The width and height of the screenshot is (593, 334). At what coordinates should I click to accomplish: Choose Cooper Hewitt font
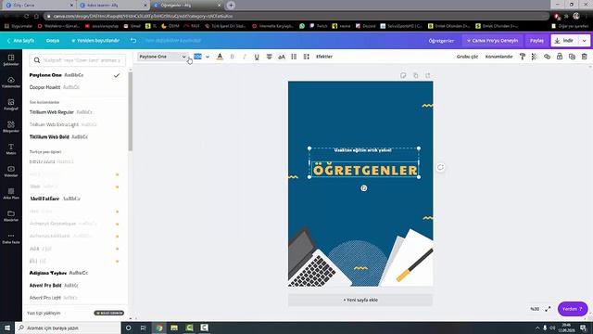[75, 87]
